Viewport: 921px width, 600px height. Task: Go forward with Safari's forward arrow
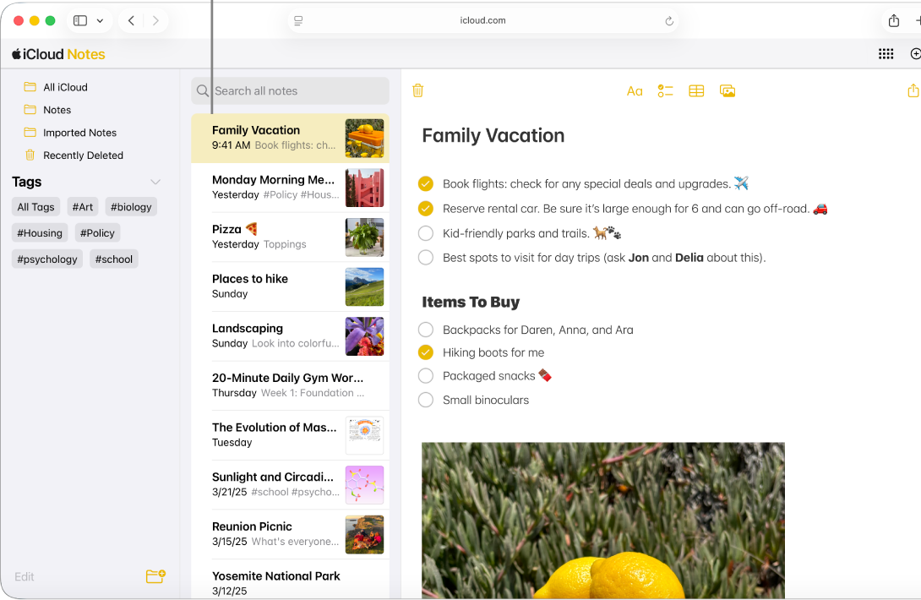pos(155,20)
